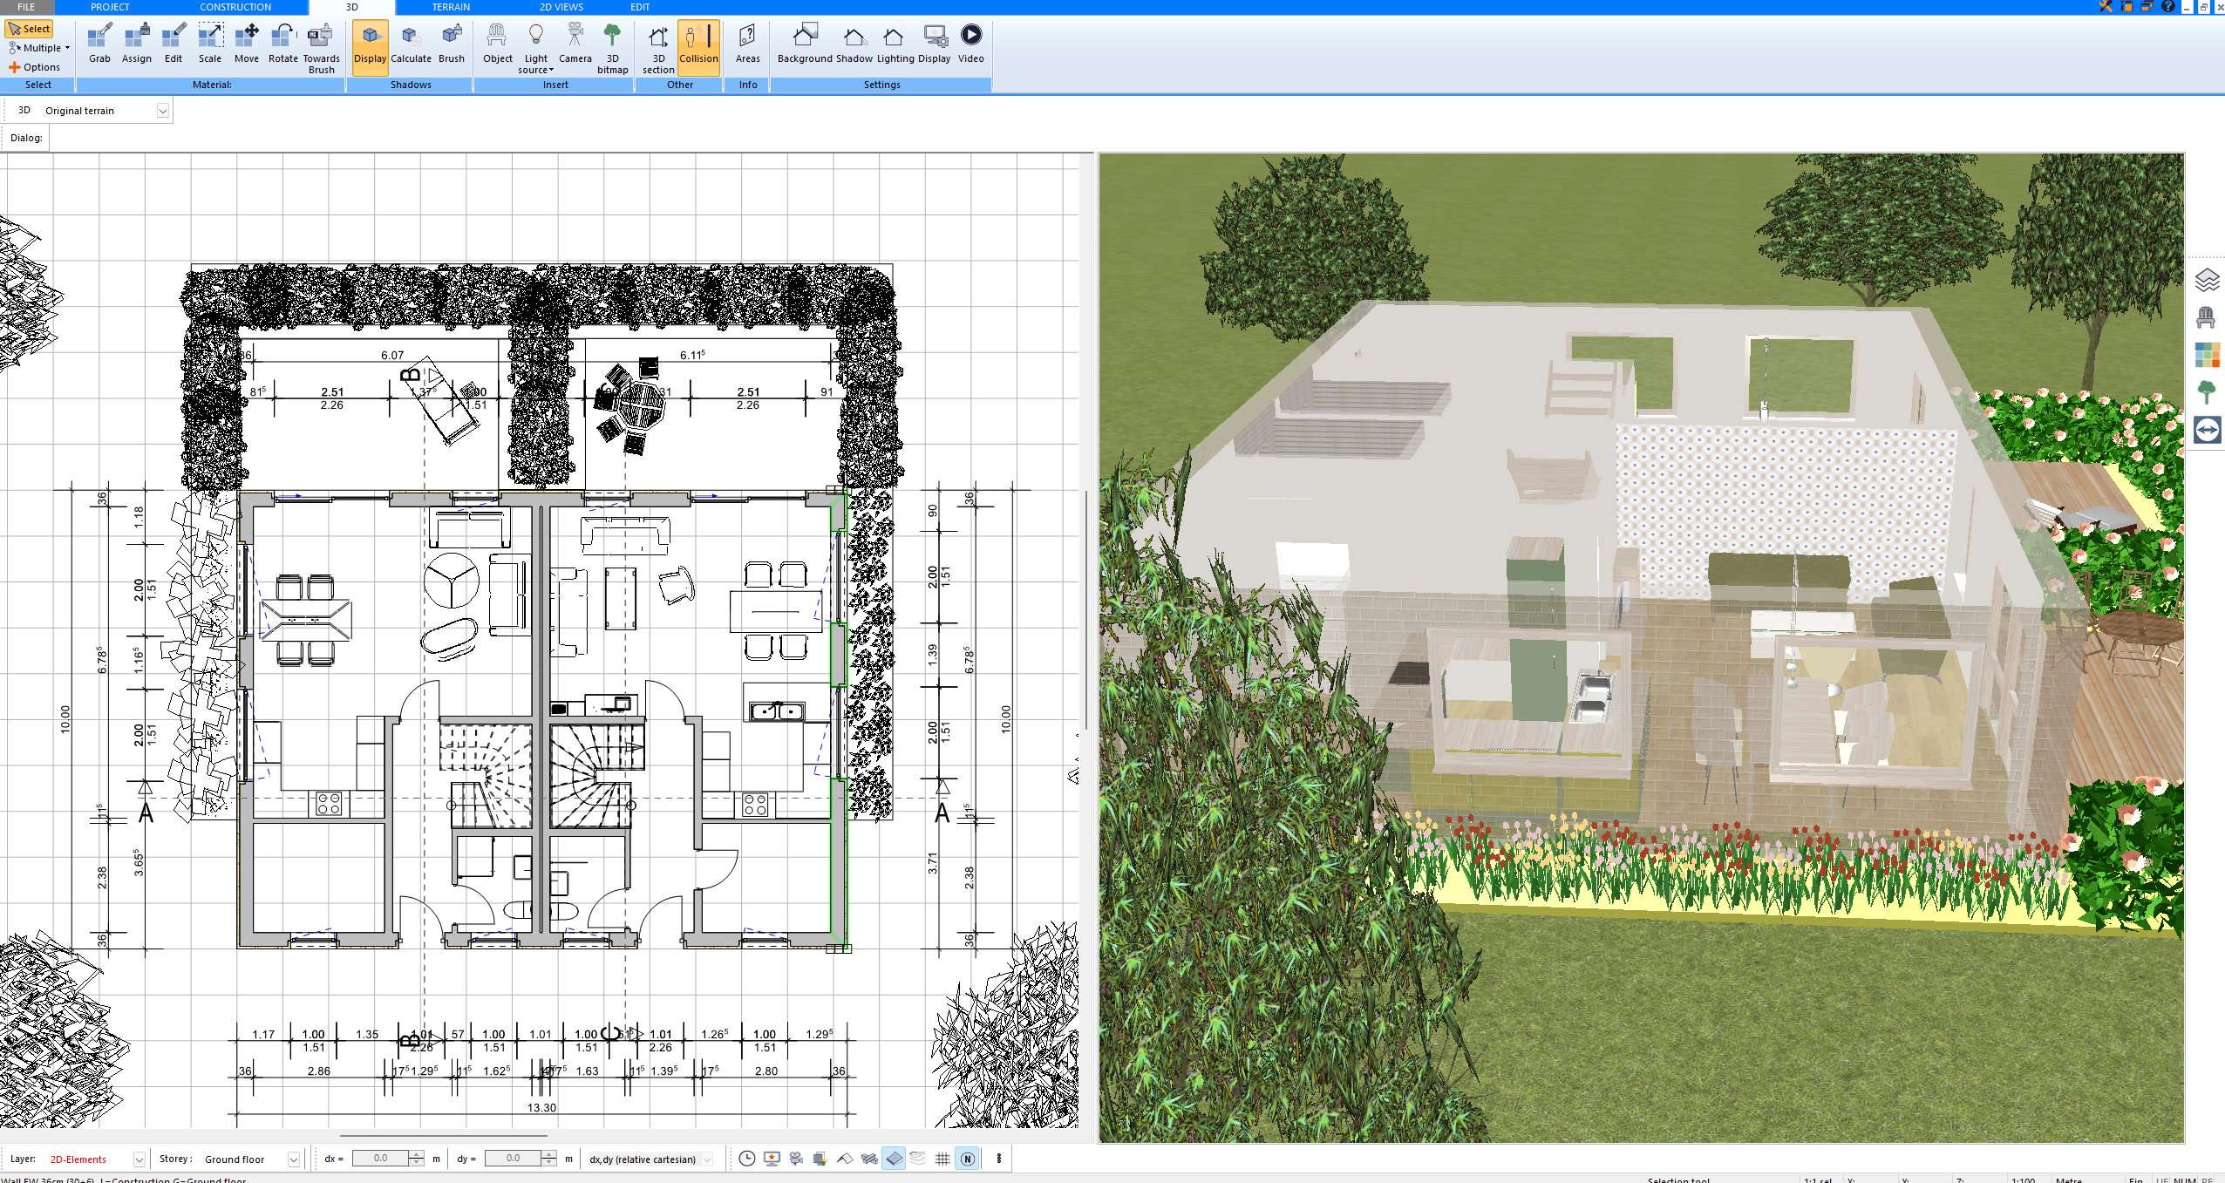Open the layers stack sidebar panel

(2207, 281)
